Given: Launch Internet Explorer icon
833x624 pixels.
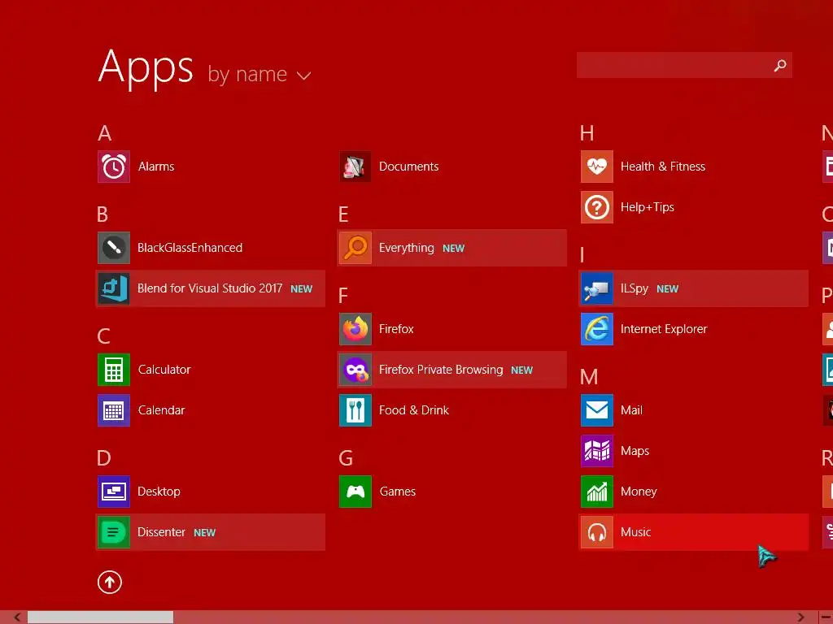Looking at the screenshot, I should point(597,329).
